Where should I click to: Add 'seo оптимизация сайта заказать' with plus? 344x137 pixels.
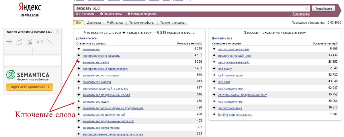point(79,88)
